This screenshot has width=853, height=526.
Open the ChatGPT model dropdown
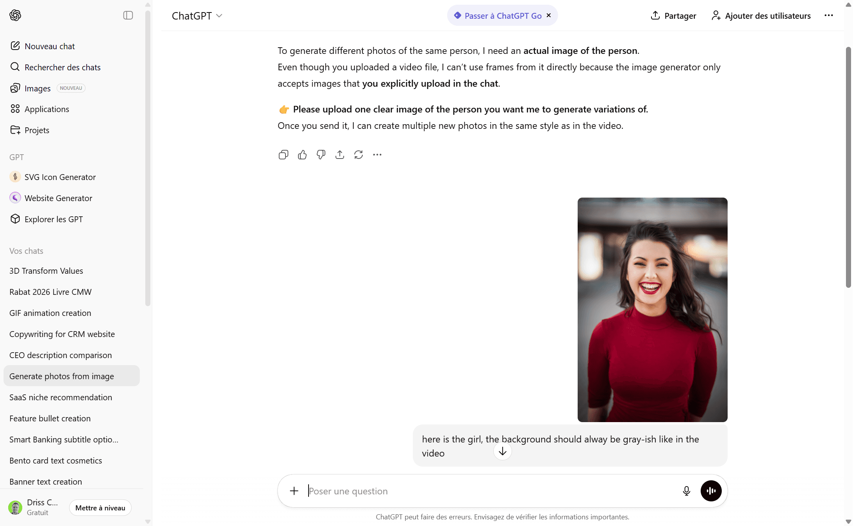(197, 16)
